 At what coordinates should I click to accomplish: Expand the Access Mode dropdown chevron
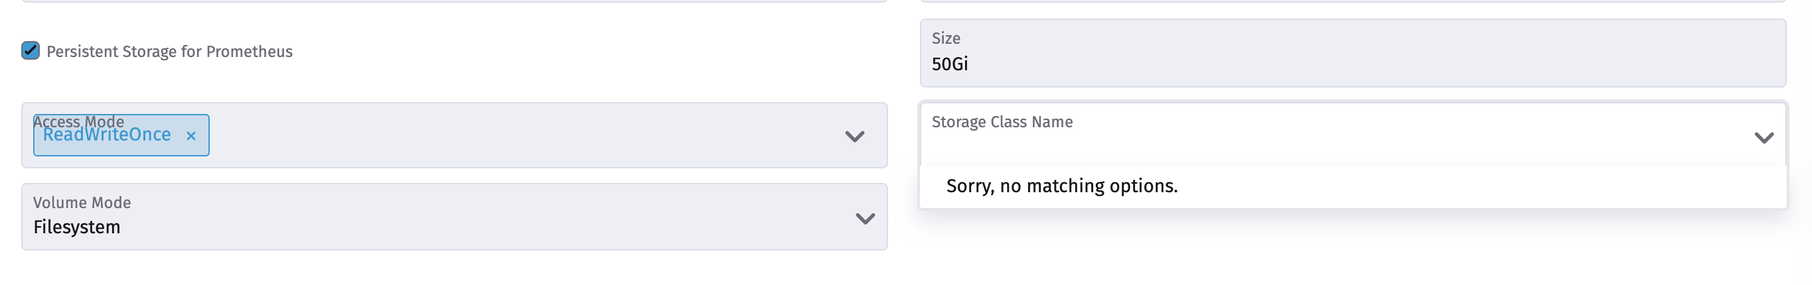click(854, 136)
